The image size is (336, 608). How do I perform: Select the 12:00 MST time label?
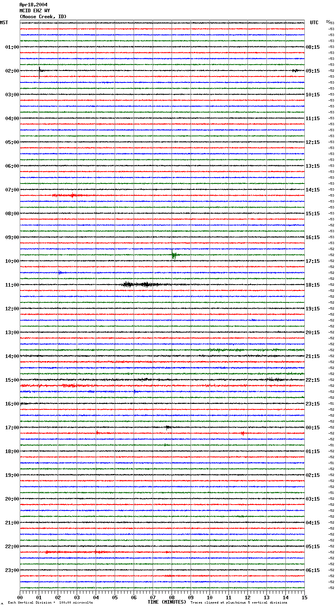pyautogui.click(x=12, y=309)
